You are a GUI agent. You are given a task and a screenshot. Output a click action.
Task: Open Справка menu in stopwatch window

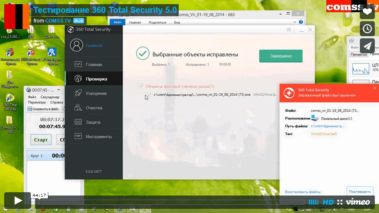[x=57, y=102]
